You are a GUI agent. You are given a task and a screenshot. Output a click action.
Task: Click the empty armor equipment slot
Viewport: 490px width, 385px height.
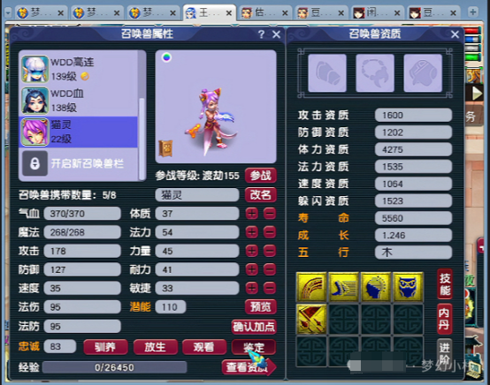[x=423, y=73]
